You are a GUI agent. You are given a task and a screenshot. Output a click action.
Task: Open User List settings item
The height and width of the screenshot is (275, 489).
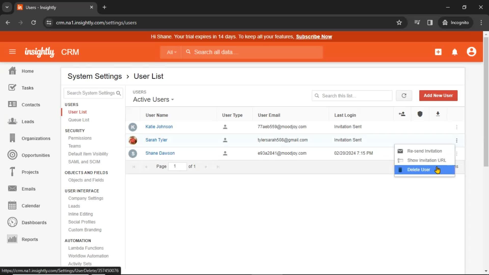77,112
